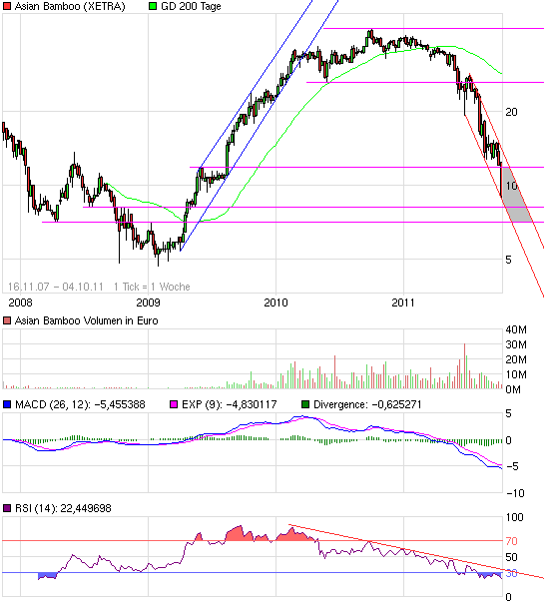The height and width of the screenshot is (605, 544).
Task: Click the purple RSI (14) legend swatch
Action: coord(7,508)
